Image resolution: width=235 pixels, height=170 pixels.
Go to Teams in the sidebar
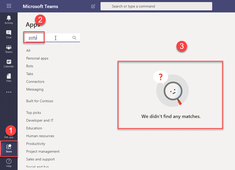pos(9,49)
